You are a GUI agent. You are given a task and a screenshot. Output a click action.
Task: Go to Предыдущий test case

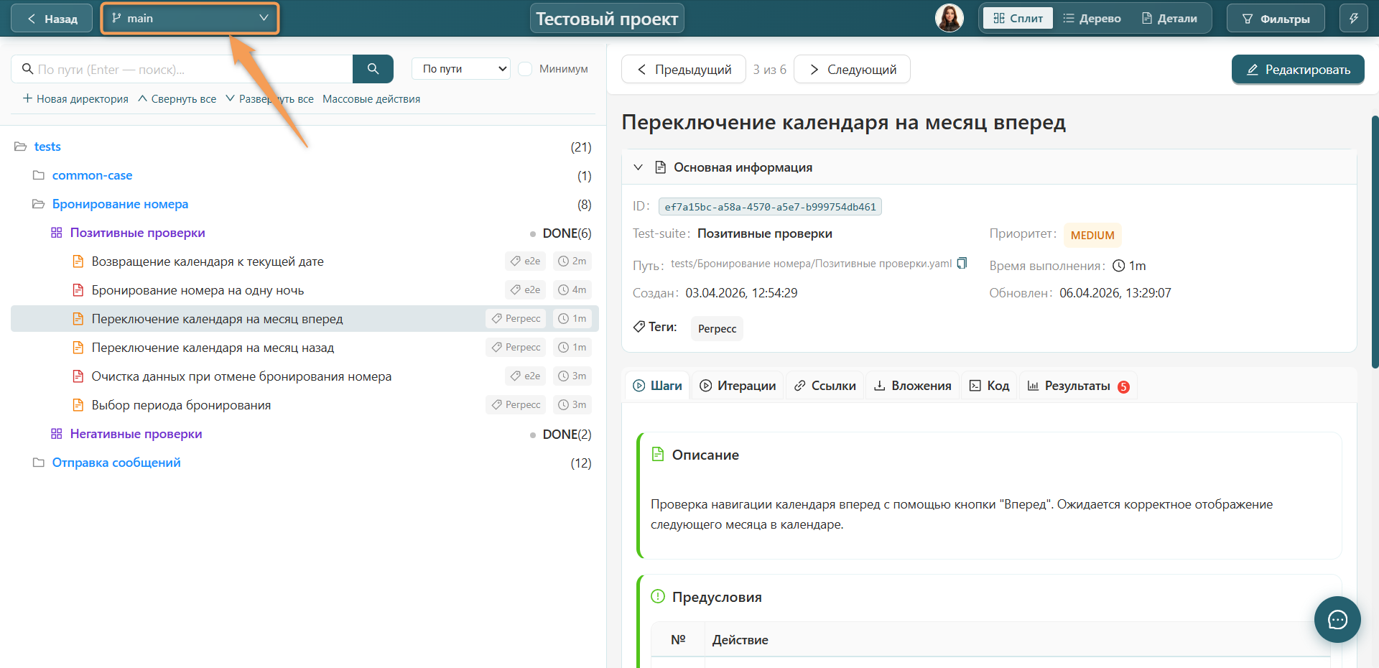click(x=684, y=69)
